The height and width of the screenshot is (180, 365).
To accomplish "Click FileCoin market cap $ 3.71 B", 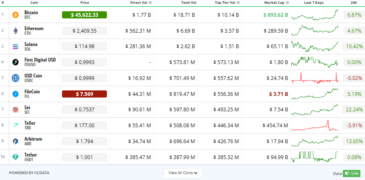I will click(279, 94).
